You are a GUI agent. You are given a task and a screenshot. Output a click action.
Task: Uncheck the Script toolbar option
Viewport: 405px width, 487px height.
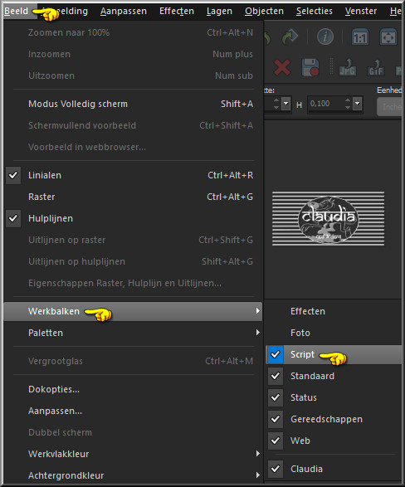276,354
